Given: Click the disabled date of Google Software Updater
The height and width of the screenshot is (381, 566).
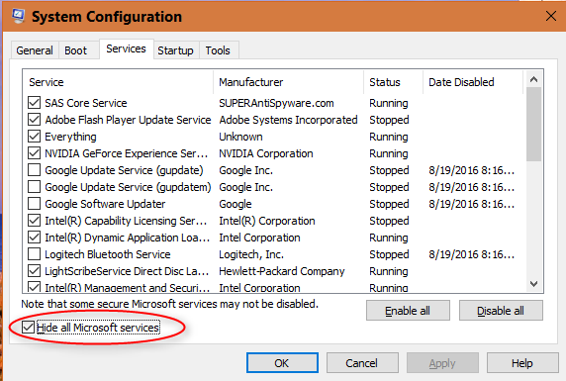Looking at the screenshot, I should pos(471,204).
